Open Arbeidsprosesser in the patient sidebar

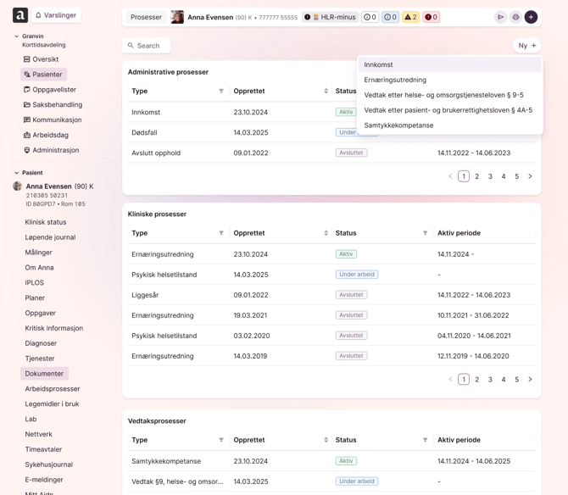(x=53, y=389)
